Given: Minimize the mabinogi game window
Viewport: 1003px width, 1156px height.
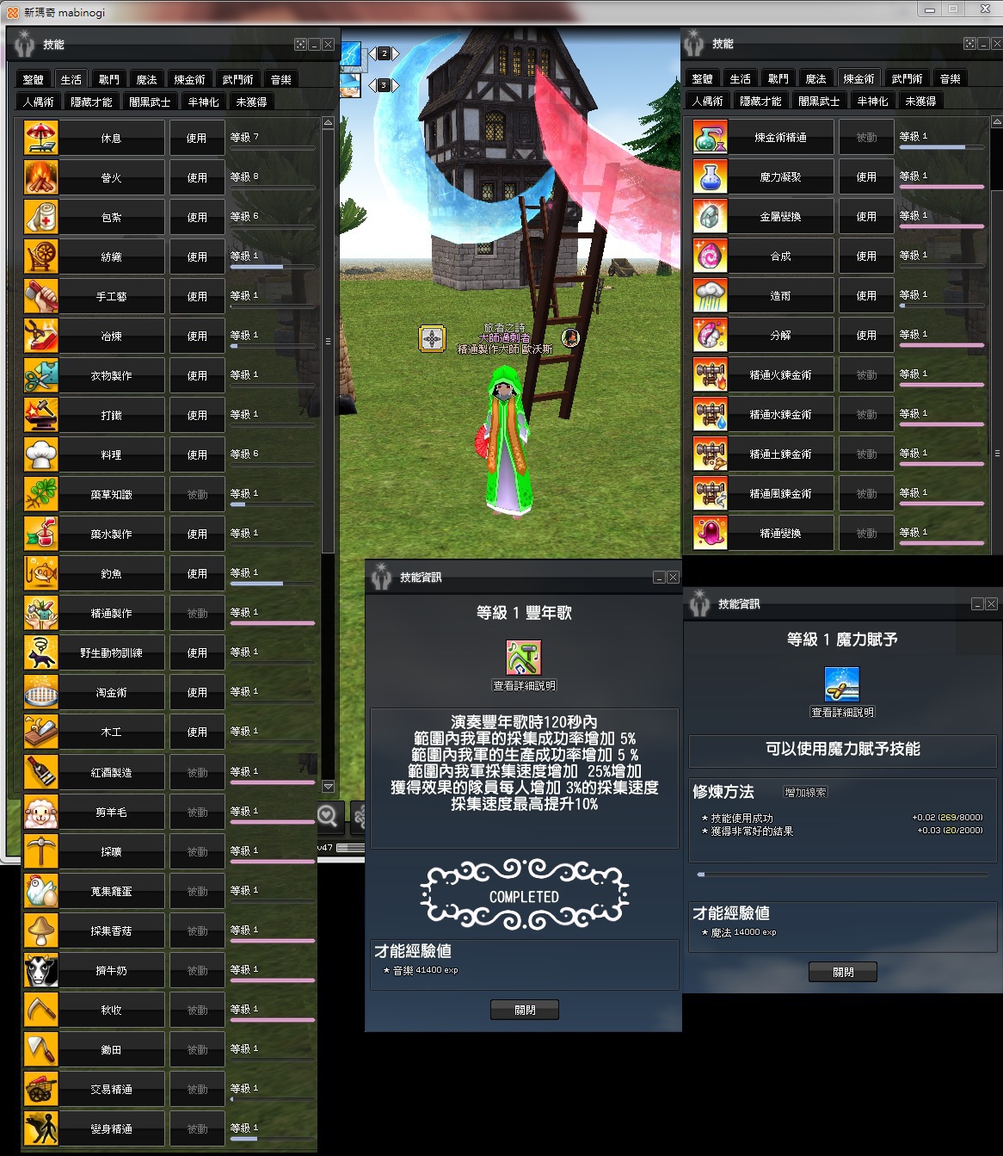Looking at the screenshot, I should tap(929, 9).
